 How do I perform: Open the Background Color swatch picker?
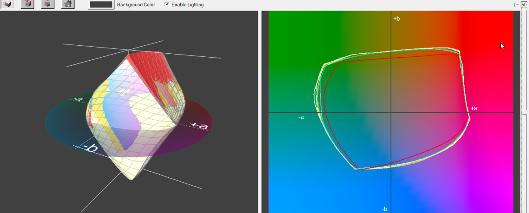101,4
